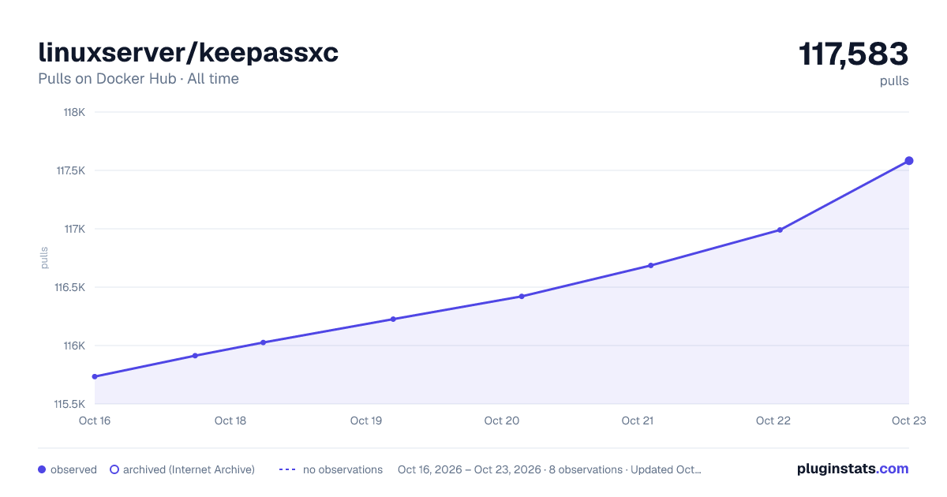The height and width of the screenshot is (497, 947).
Task: Click the Oct 19 x-axis label
Action: [x=366, y=420]
